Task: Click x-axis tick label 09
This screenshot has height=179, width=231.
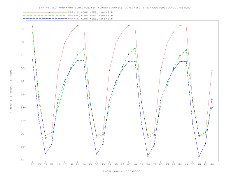Action: point(52,164)
